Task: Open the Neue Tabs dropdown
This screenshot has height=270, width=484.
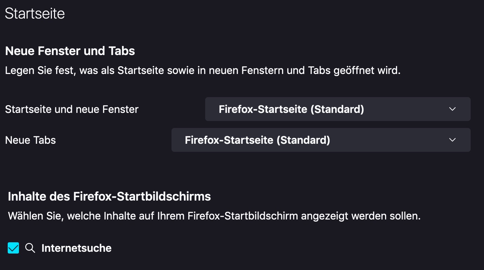Action: pos(321,140)
